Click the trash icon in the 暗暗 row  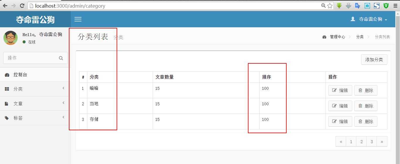(360, 90)
